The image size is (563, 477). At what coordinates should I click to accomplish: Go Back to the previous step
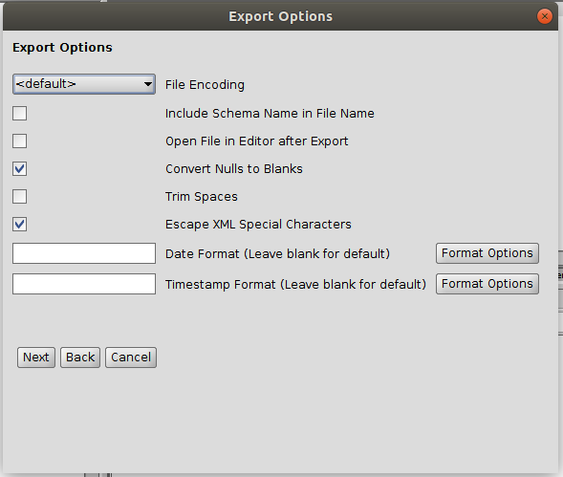pyautogui.click(x=80, y=358)
